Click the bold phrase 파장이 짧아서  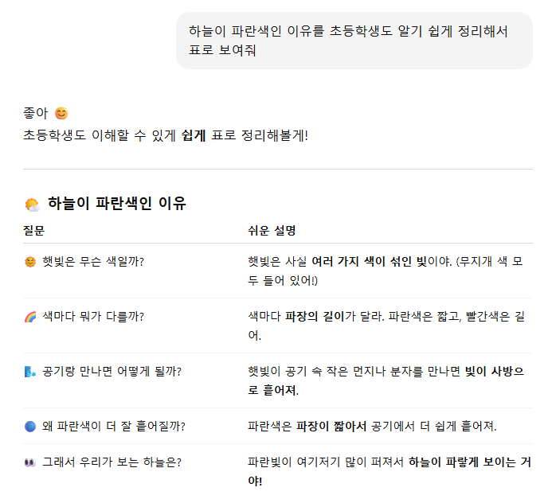pyautogui.click(x=331, y=426)
